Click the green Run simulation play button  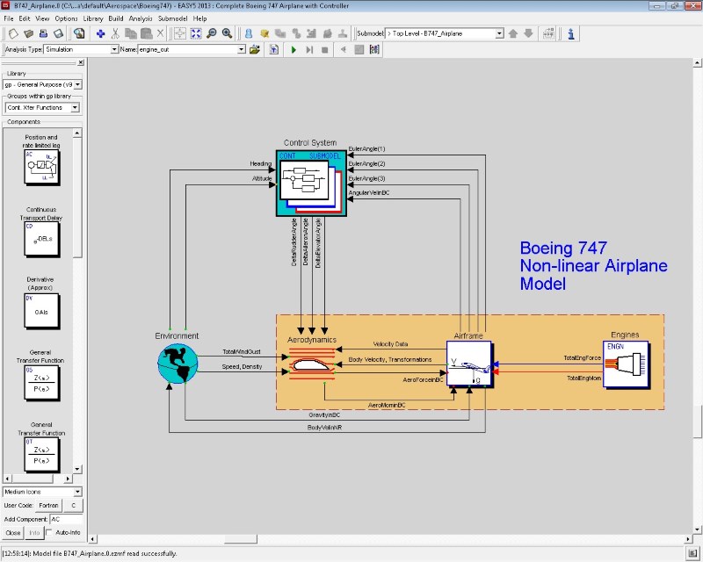[x=294, y=50]
